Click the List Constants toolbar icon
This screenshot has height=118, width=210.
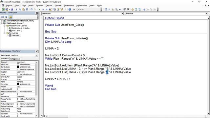(109, 10)
